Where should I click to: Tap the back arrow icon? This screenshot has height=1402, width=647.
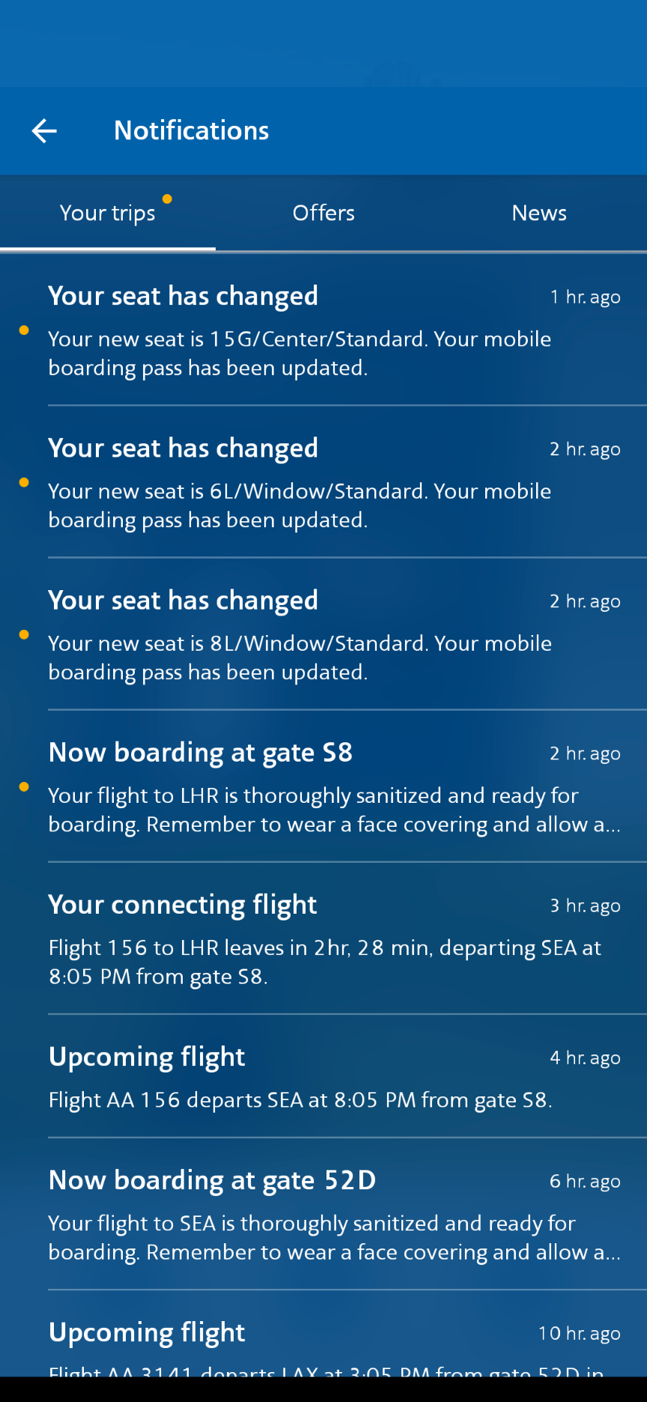point(44,131)
